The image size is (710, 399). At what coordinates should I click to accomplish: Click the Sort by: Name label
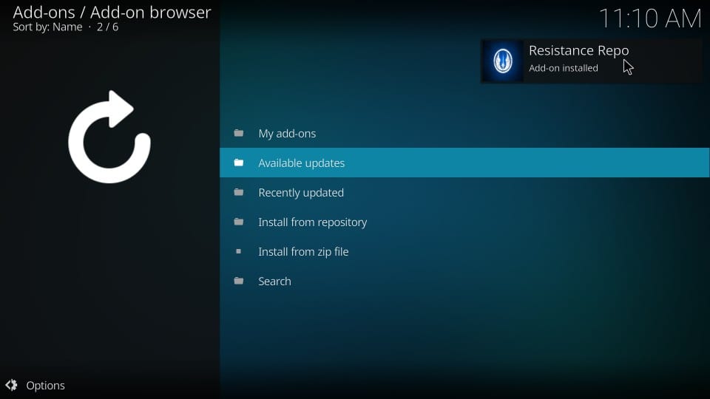coord(47,27)
